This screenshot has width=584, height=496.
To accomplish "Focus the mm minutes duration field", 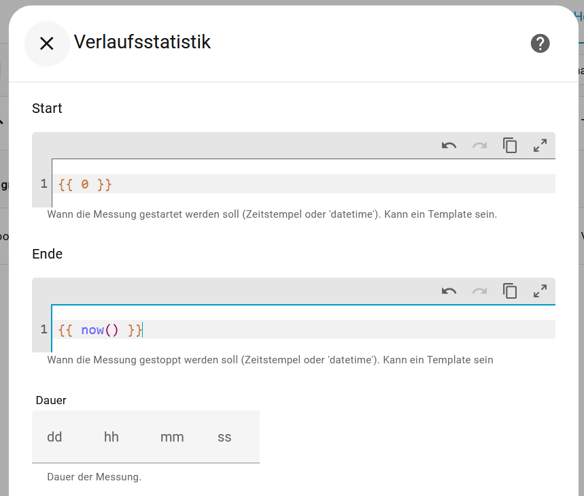I will (x=172, y=437).
